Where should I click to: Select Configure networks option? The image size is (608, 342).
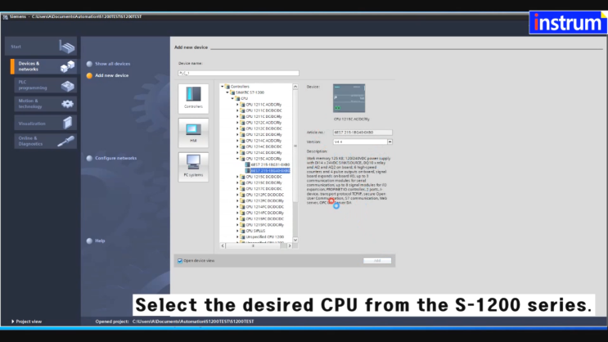click(115, 158)
